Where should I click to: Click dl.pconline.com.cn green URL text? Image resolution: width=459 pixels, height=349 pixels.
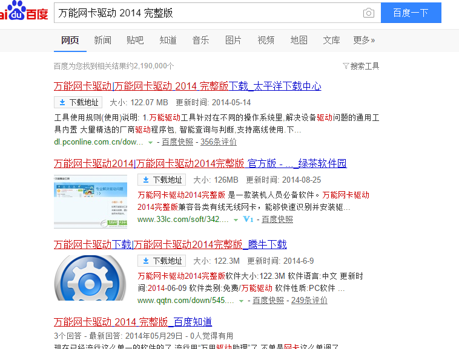[99, 142]
